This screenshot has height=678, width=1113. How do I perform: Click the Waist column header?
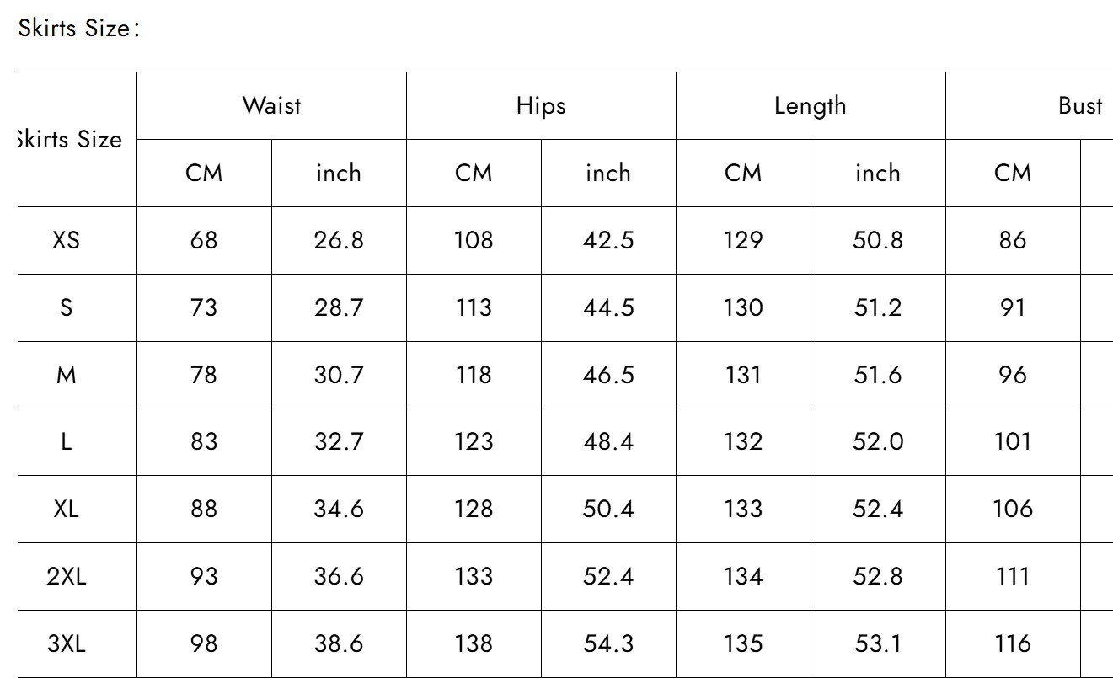271,106
